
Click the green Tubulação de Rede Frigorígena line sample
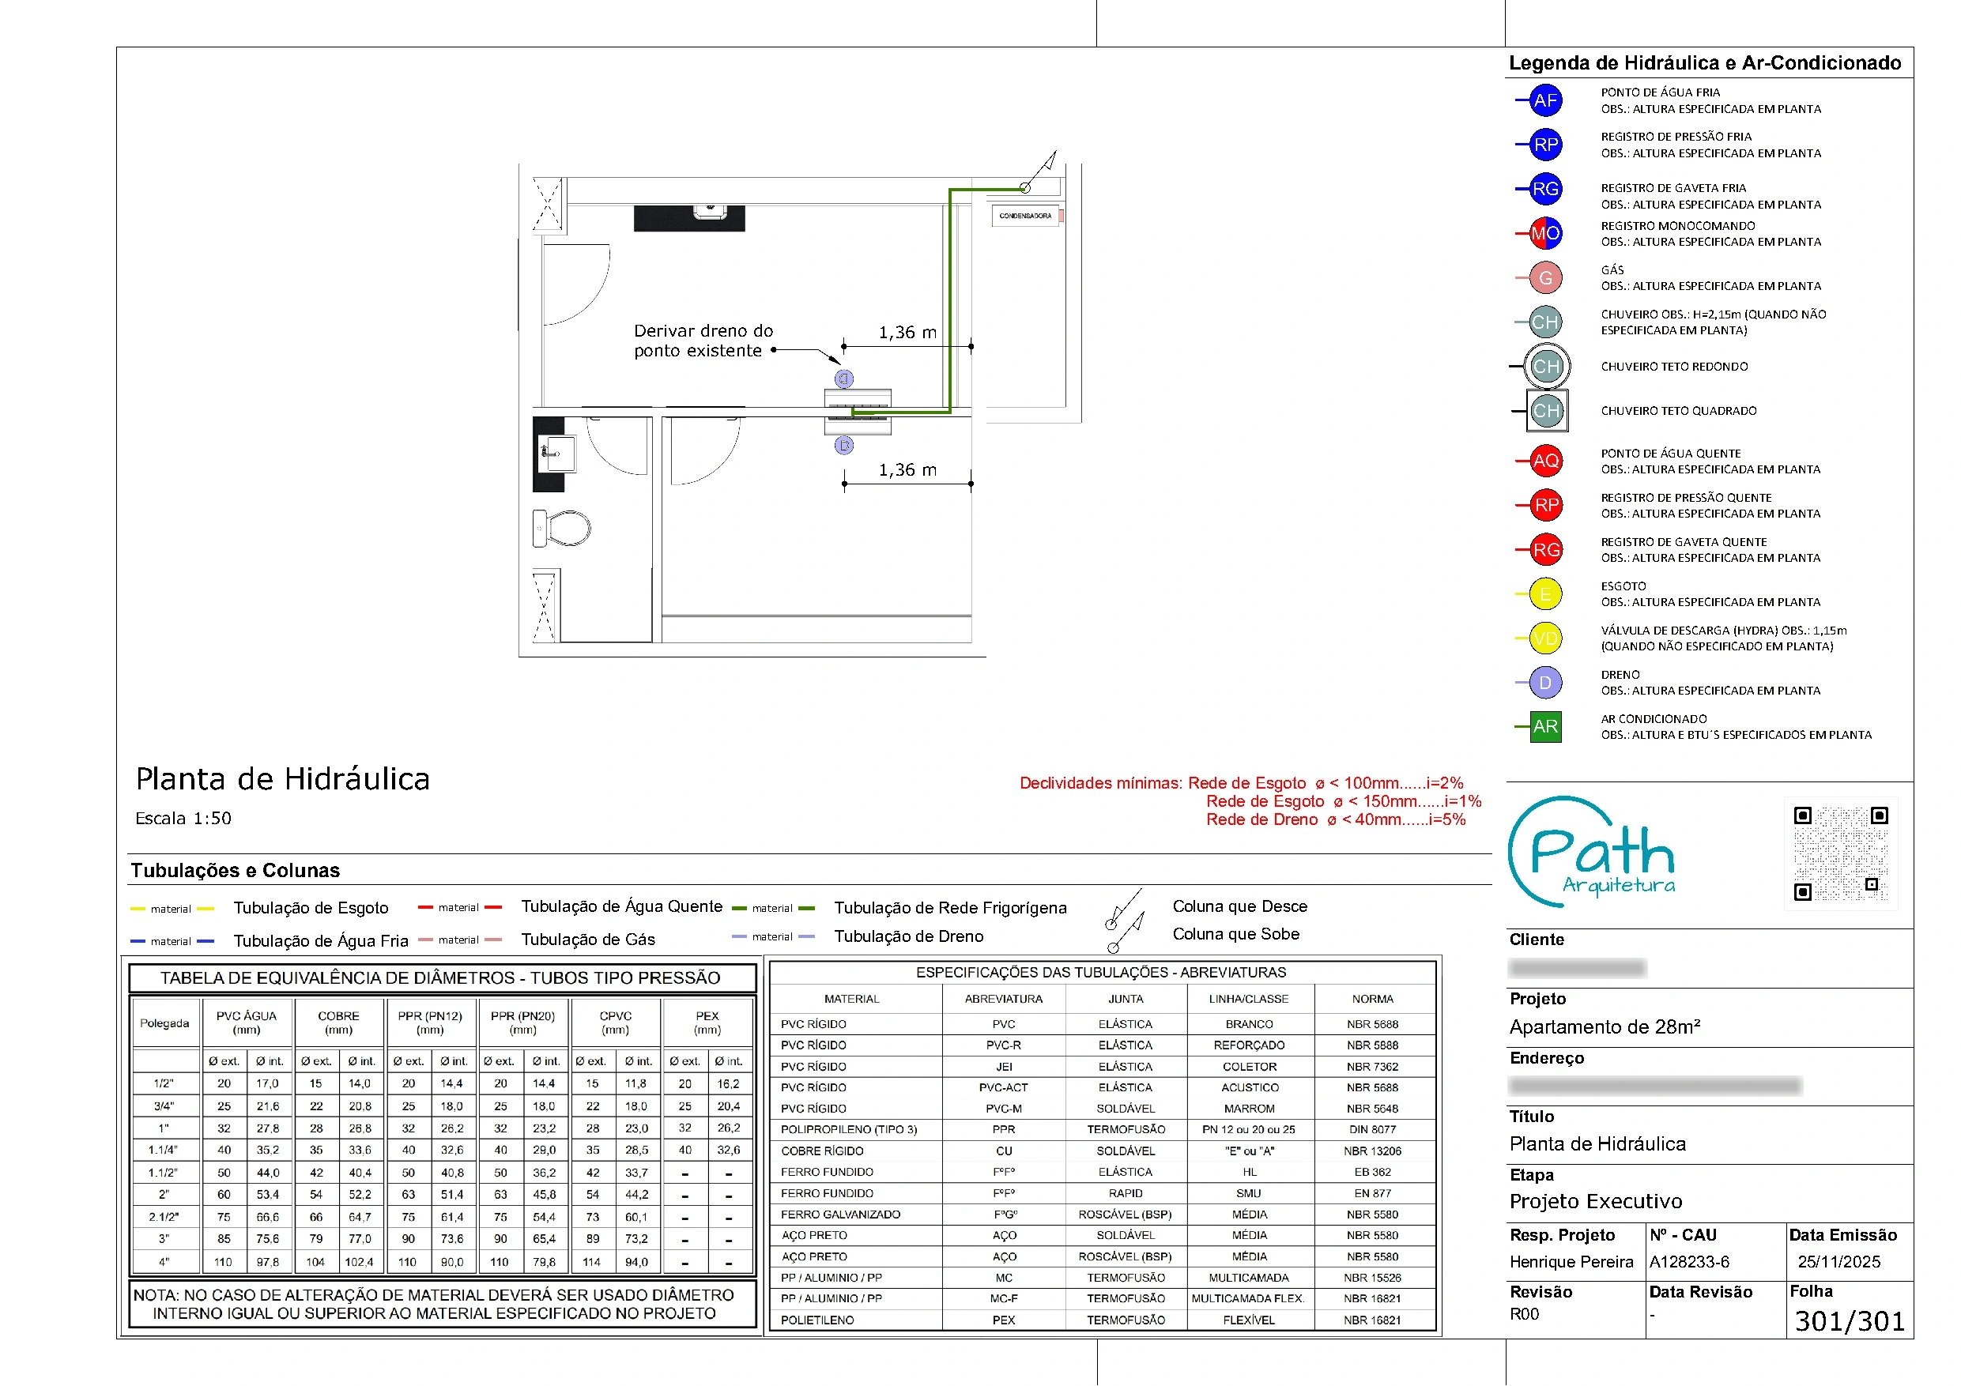773,909
